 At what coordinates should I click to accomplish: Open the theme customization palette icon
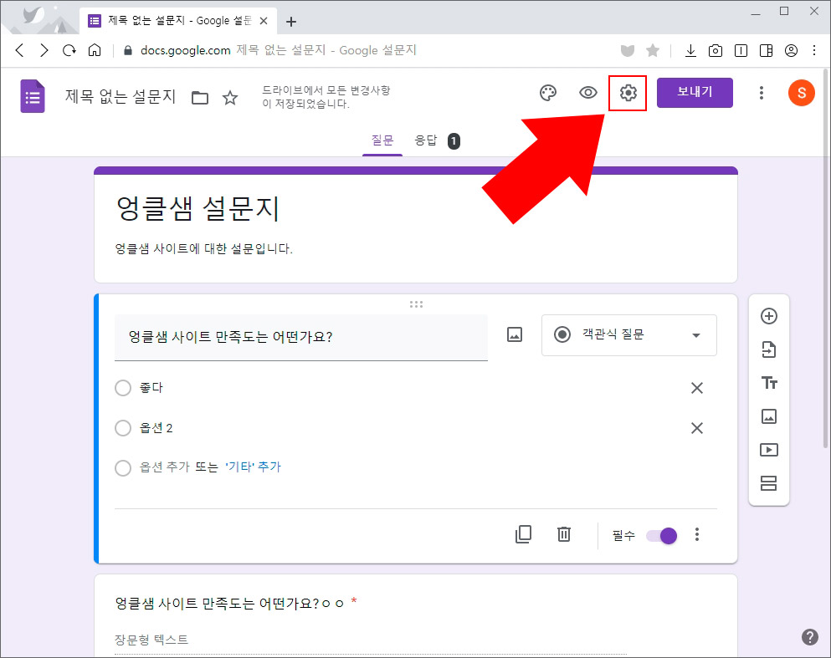click(x=548, y=93)
